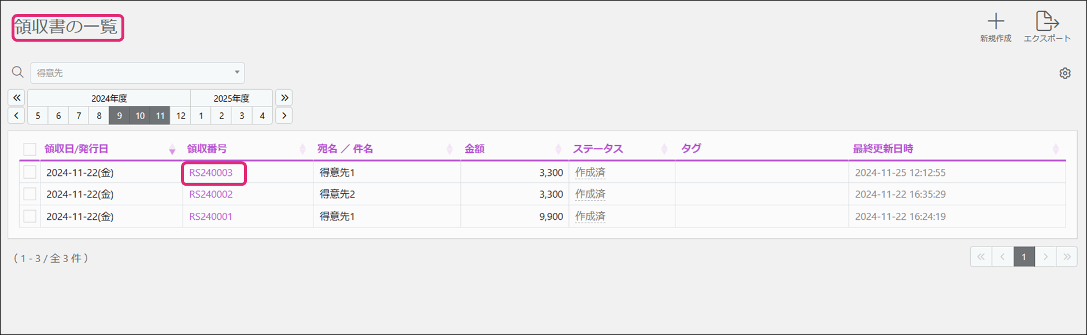The image size is (1087, 335).
Task: Open receipt RS240003 link
Action: point(211,173)
